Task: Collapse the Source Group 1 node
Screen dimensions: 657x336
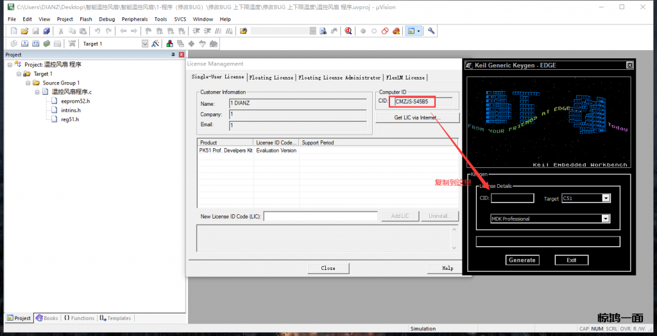Action: coord(28,83)
